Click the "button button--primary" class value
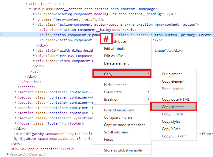 click(x=173, y=35)
